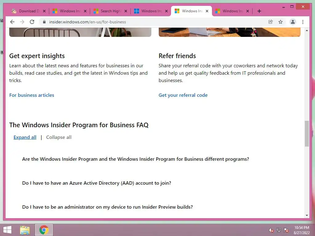315x236 pixels.
Task: Close the Search Highlights tab
Action: pos(126,11)
